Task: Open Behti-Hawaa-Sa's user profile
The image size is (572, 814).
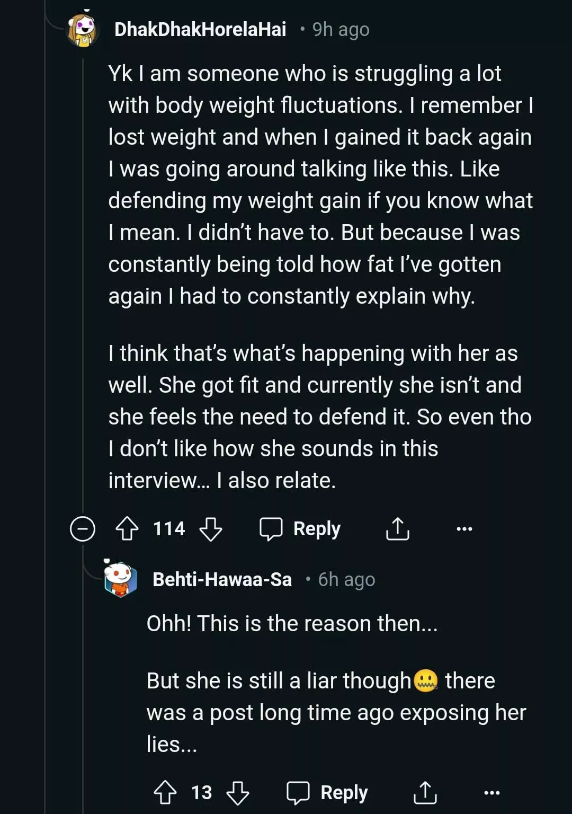Action: 222,580
